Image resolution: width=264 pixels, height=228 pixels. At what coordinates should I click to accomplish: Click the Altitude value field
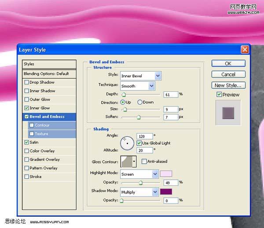point(145,150)
